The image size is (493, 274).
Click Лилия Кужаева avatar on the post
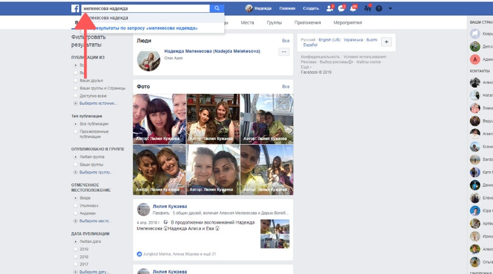(x=144, y=209)
